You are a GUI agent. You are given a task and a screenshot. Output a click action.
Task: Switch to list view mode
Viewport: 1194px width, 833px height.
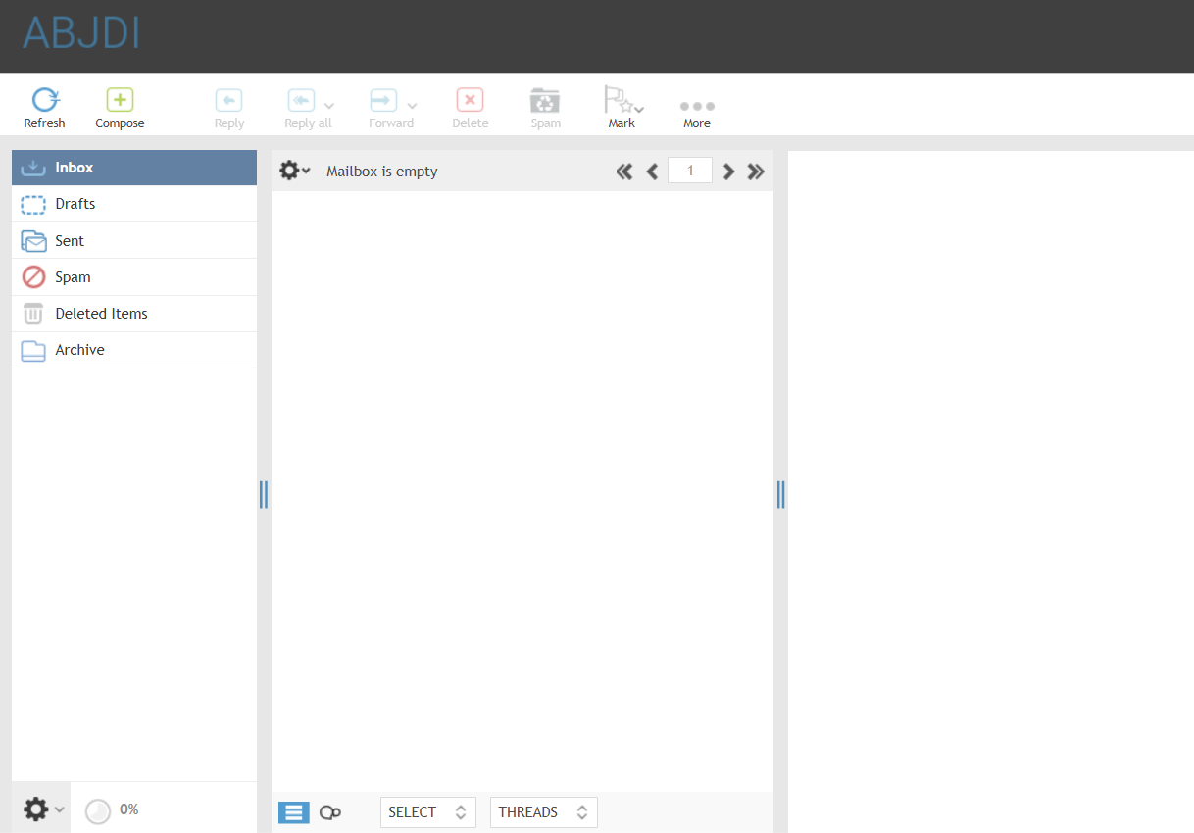pyautogui.click(x=294, y=812)
